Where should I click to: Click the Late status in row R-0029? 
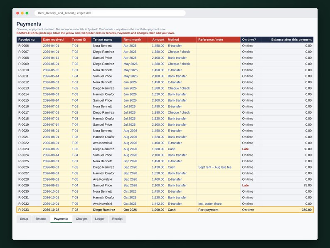pos(251,186)
